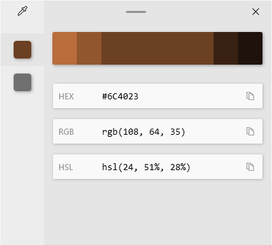This screenshot has width=272, height=245.
Task: Copy the RGB value to clipboard
Action: (250, 131)
